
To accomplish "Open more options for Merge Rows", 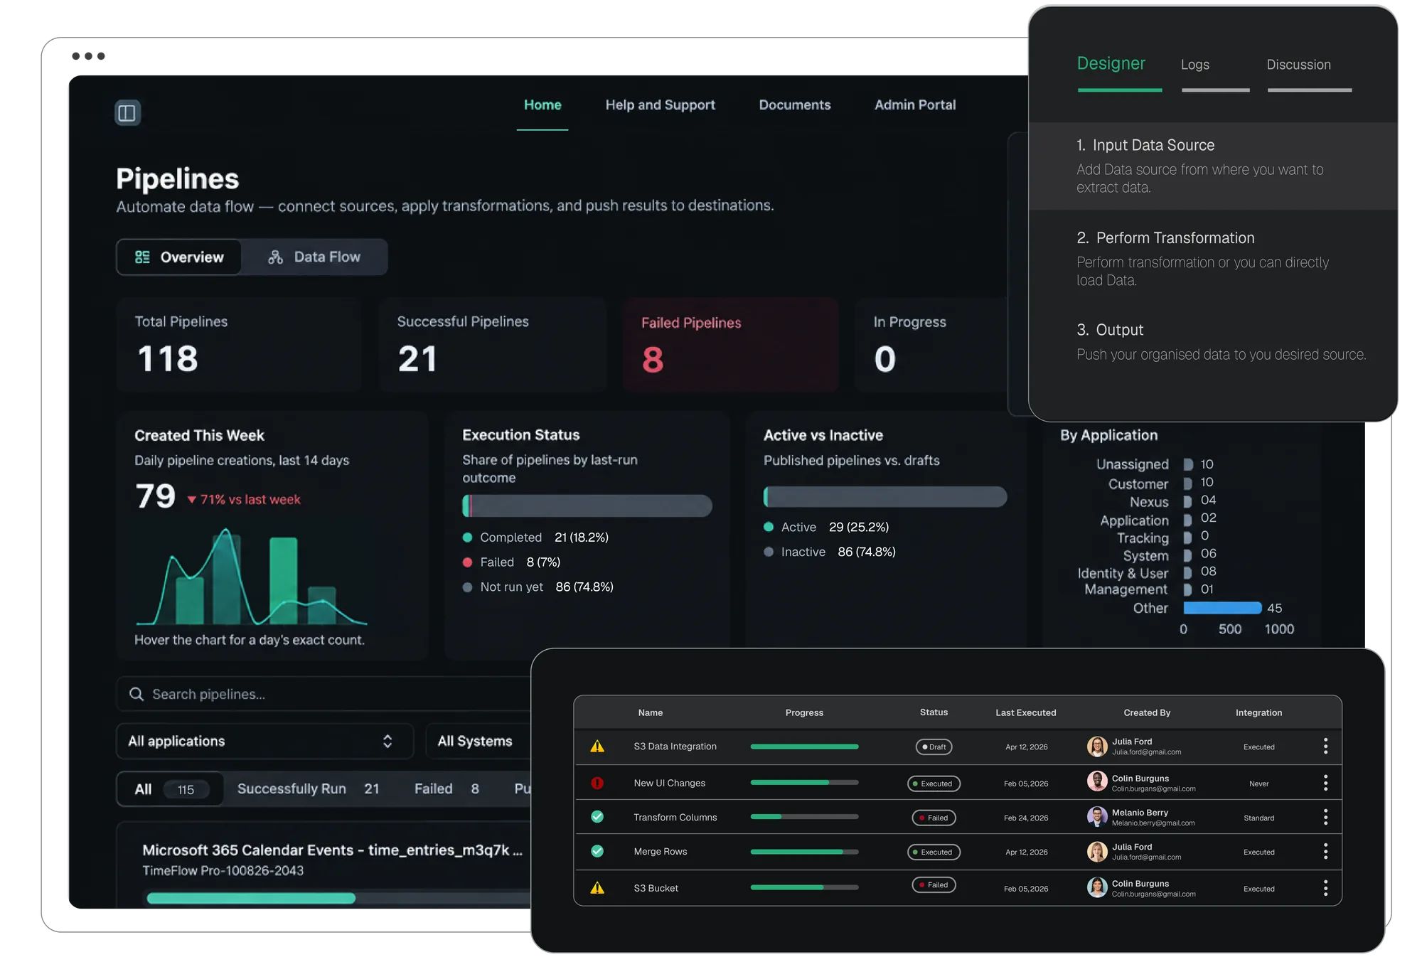I will point(1325,851).
